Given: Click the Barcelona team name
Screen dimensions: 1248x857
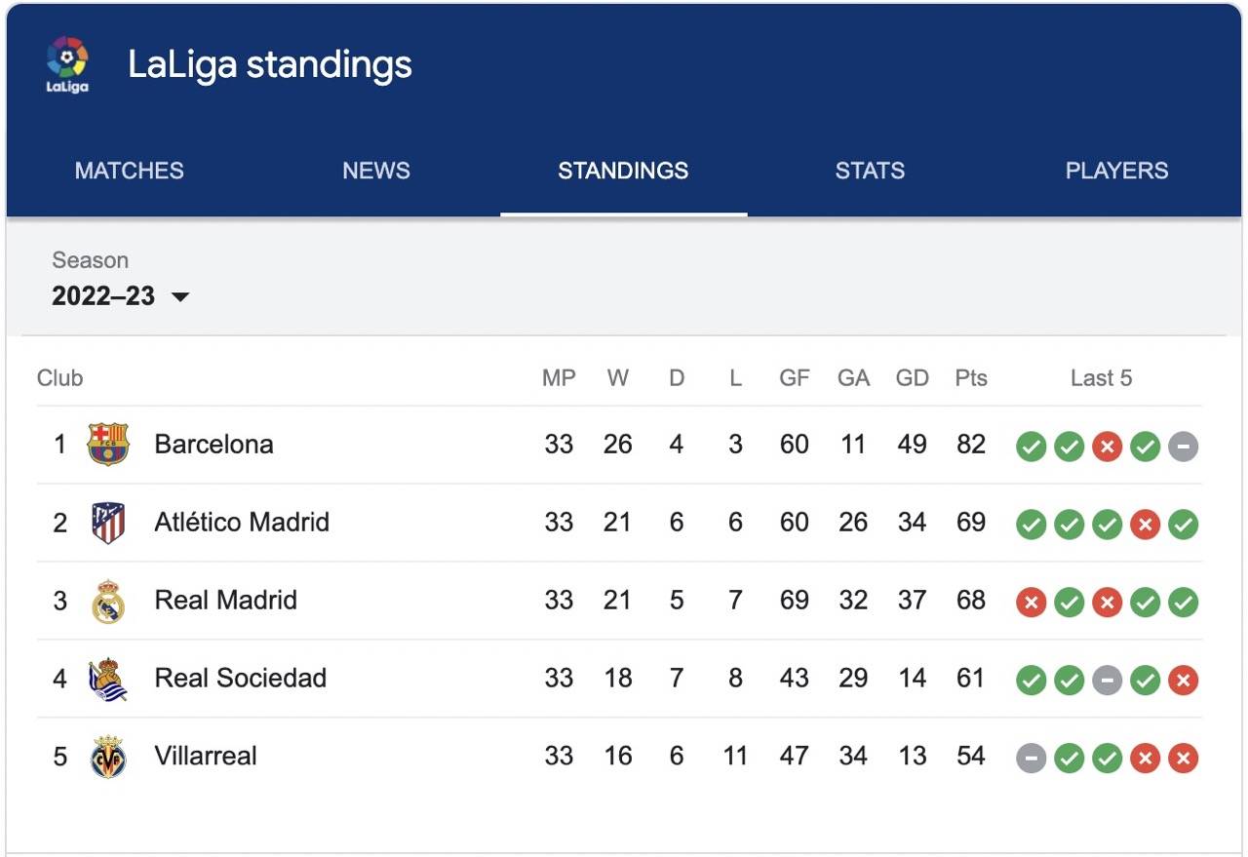Looking at the screenshot, I should pyautogui.click(x=214, y=444).
